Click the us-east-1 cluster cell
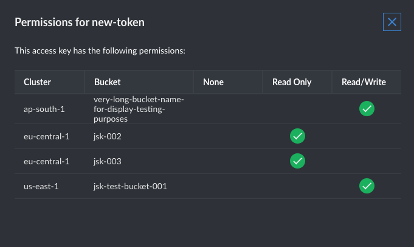Image resolution: width=414 pixels, height=247 pixels. 41,186
